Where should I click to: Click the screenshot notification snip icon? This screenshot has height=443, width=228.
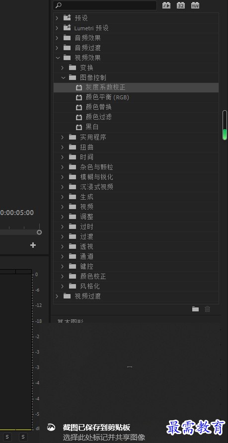[51, 428]
